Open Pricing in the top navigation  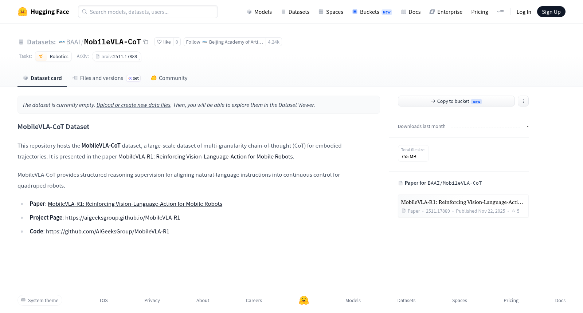(480, 12)
